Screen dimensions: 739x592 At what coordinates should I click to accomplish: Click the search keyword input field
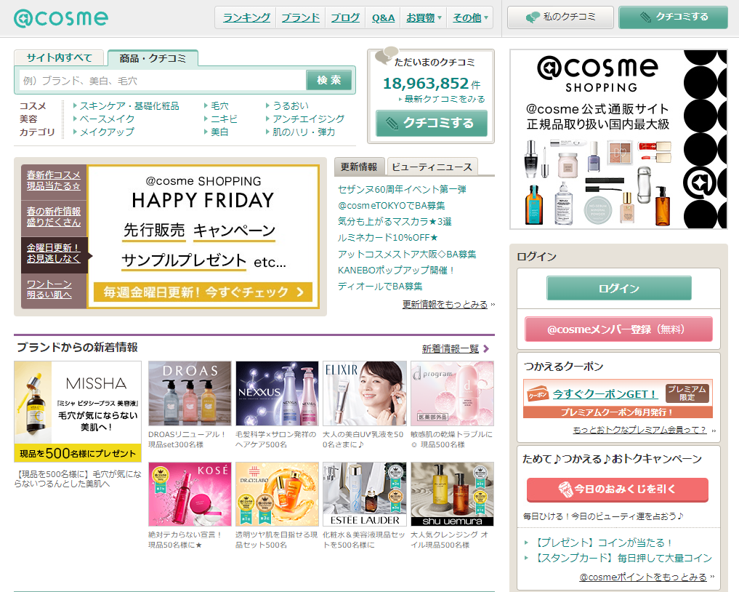160,79
